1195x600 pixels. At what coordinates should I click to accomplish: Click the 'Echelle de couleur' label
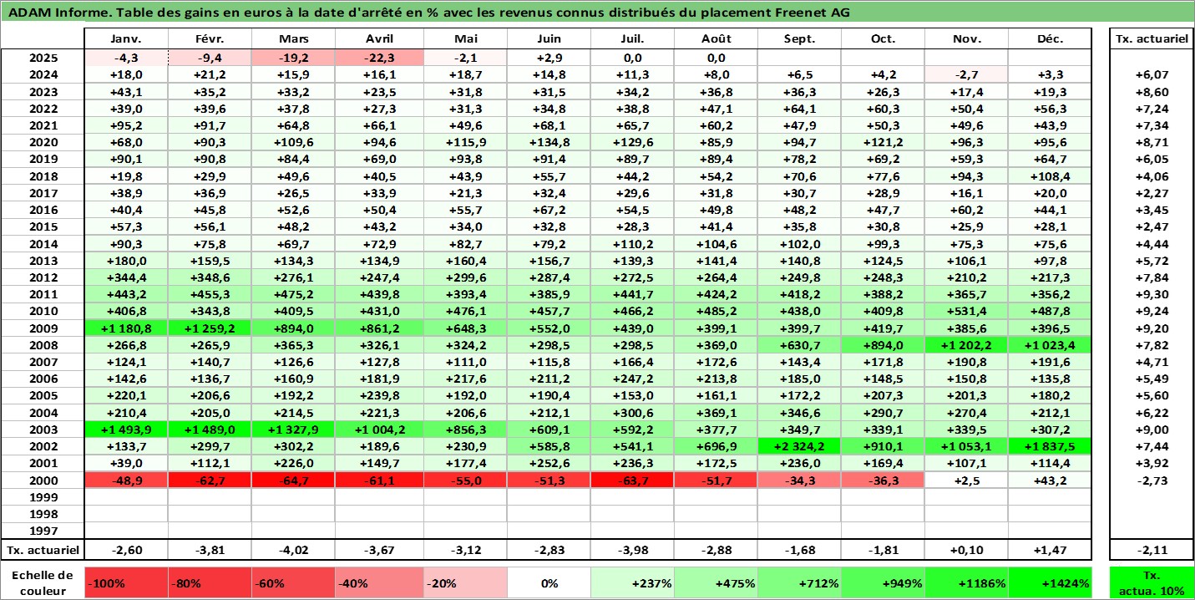pyautogui.click(x=43, y=582)
